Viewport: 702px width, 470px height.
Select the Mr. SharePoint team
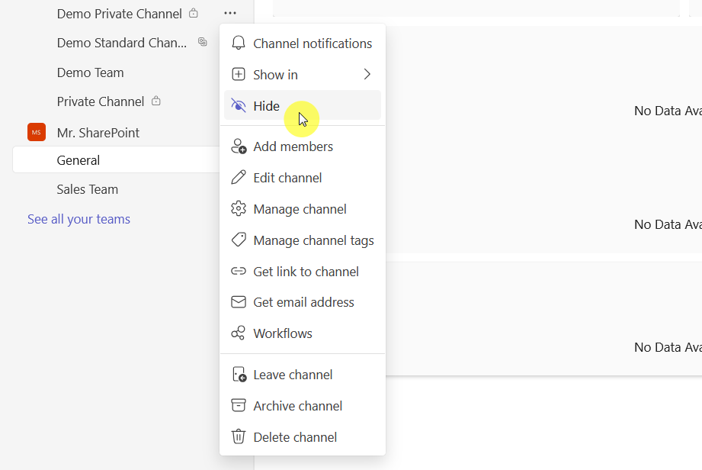pos(98,133)
